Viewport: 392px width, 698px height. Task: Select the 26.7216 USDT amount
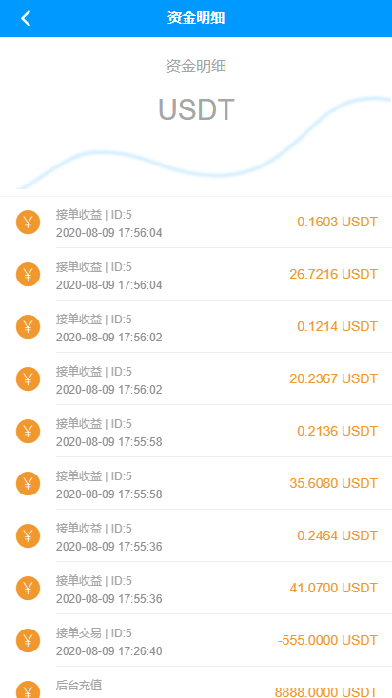click(x=334, y=274)
